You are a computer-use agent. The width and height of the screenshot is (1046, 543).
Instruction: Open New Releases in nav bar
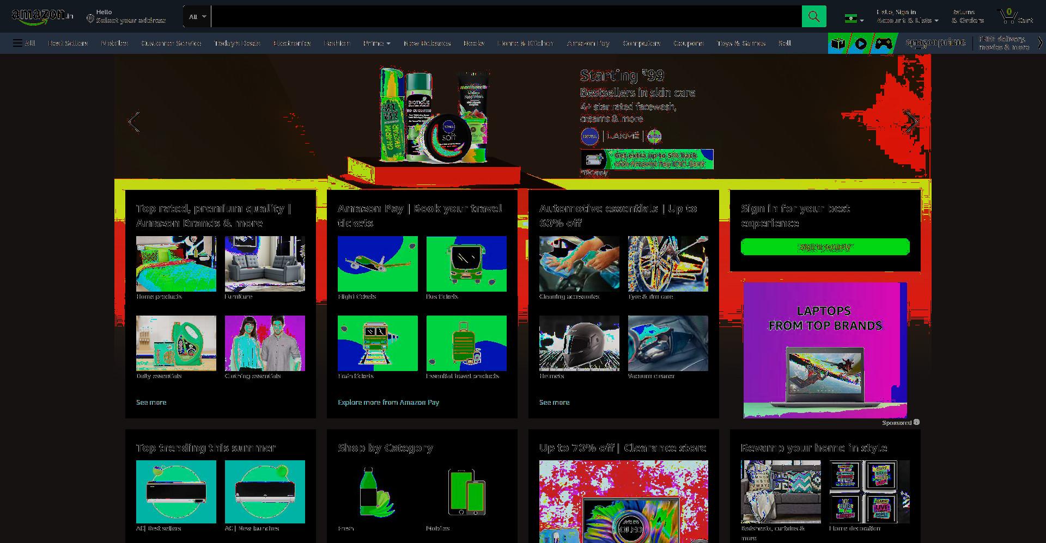pos(427,43)
